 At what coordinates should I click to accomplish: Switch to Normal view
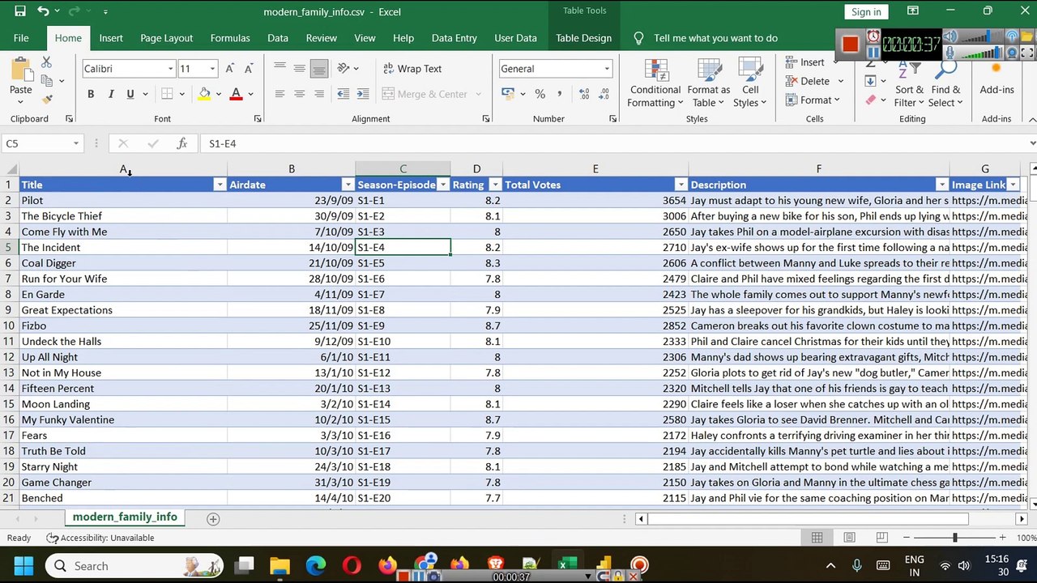[817, 538]
